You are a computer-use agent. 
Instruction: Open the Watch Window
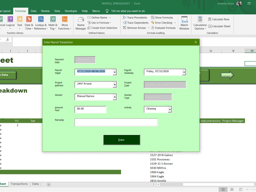[x=184, y=23]
